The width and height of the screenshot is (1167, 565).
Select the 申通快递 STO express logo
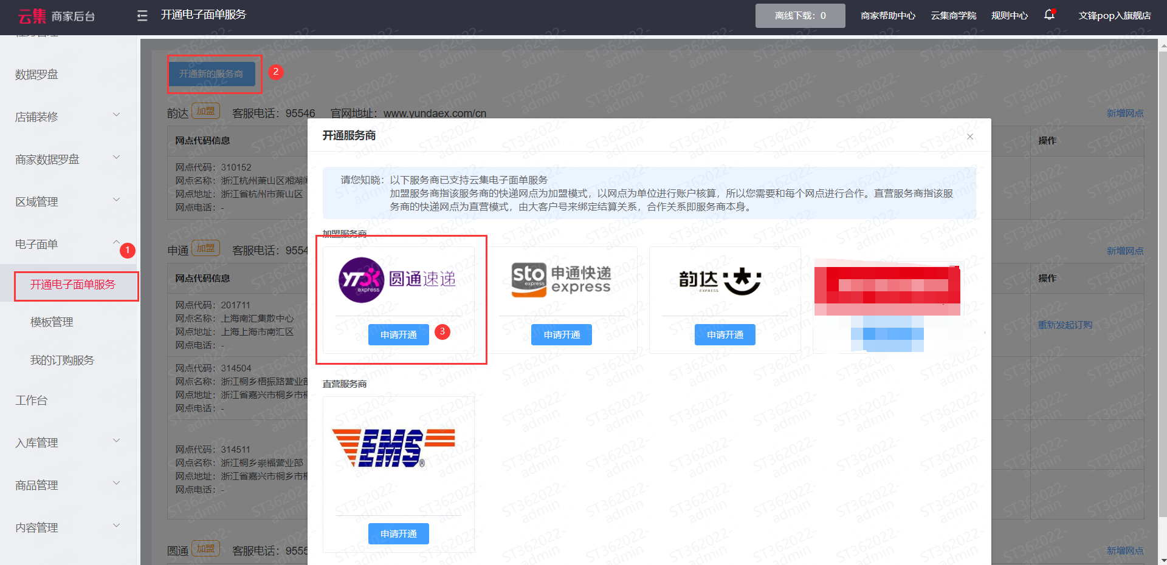[x=561, y=280]
